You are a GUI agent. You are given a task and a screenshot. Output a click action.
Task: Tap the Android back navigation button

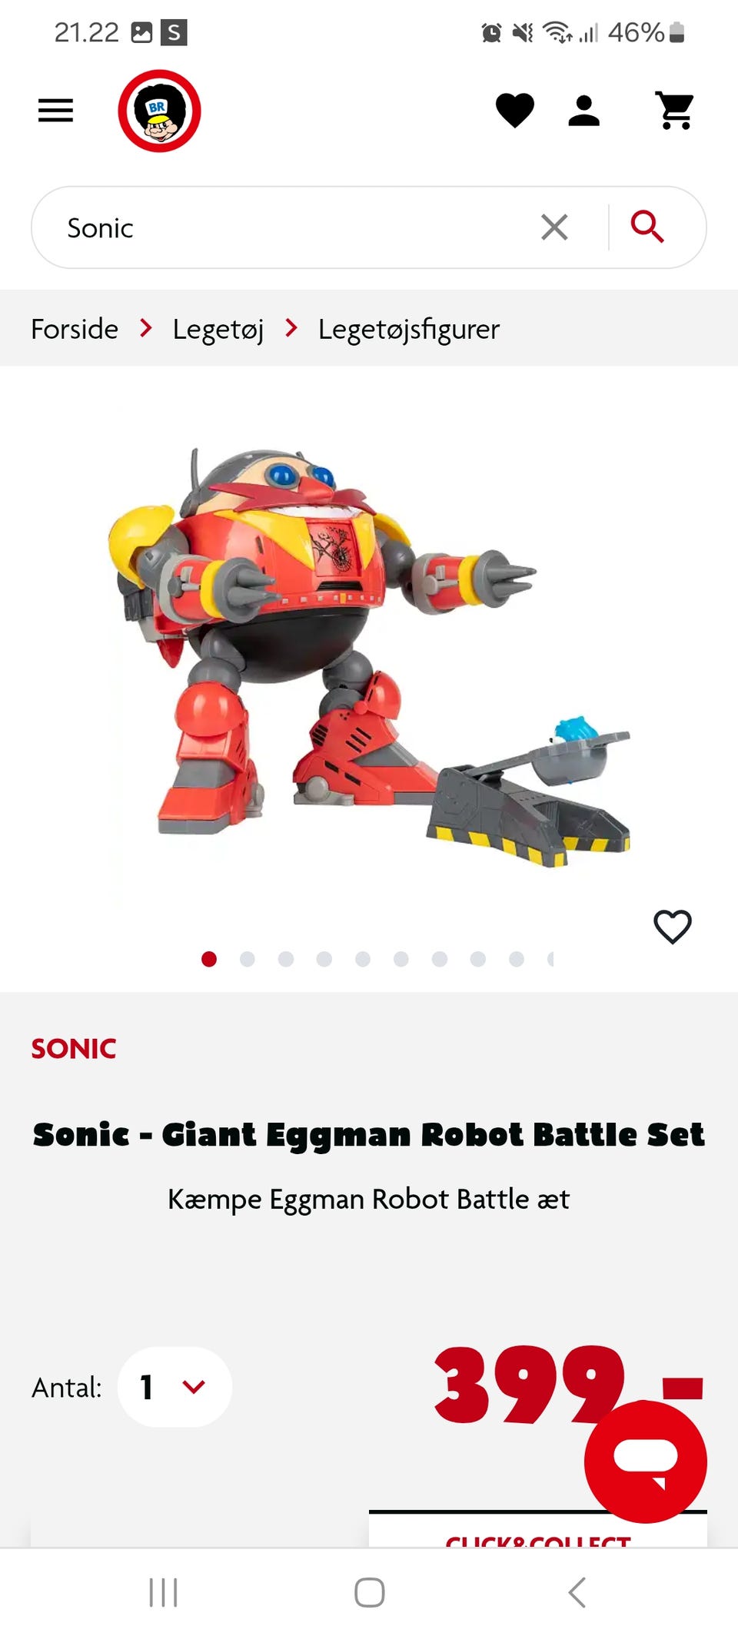point(577,1592)
